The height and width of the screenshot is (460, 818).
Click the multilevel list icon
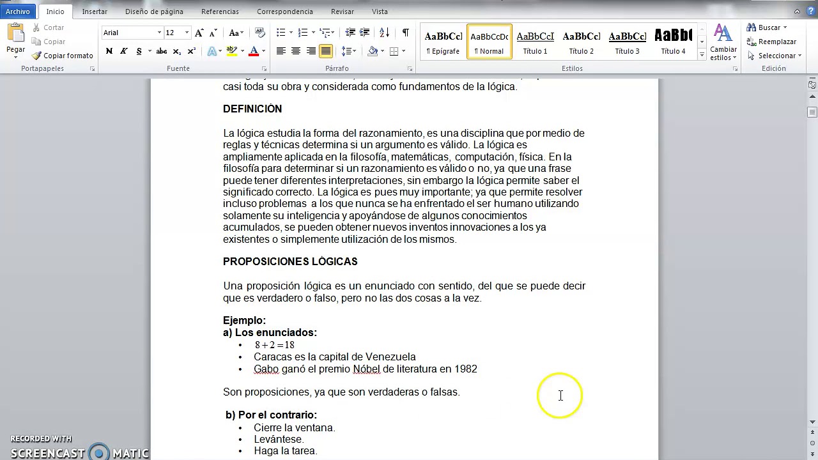[x=325, y=33]
